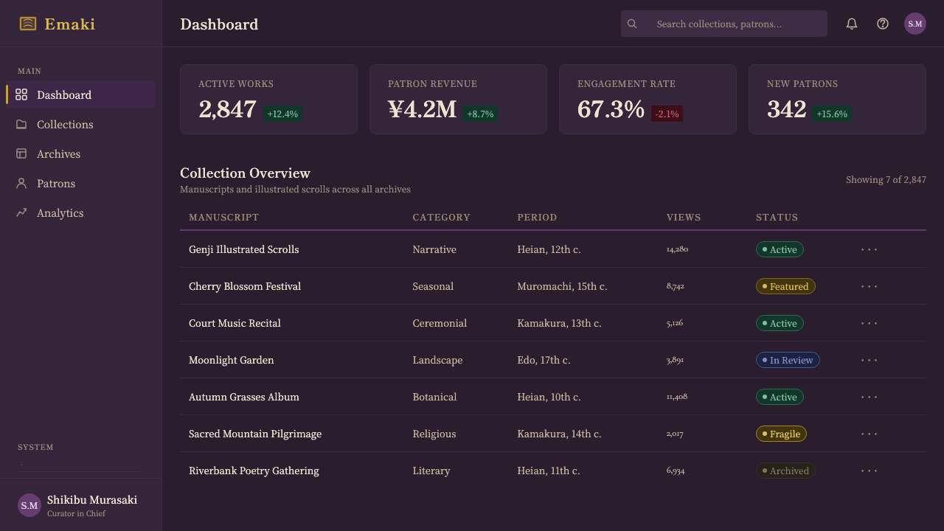Click the In Review status badge
944x531 pixels.
(x=788, y=360)
